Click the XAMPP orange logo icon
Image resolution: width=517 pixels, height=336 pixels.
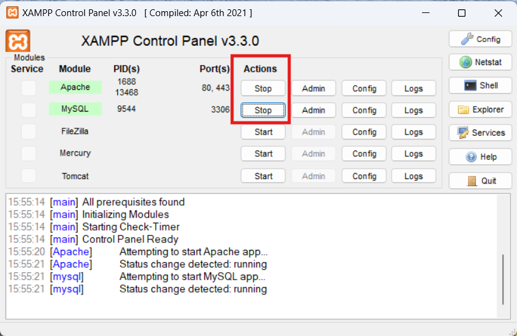tap(17, 41)
